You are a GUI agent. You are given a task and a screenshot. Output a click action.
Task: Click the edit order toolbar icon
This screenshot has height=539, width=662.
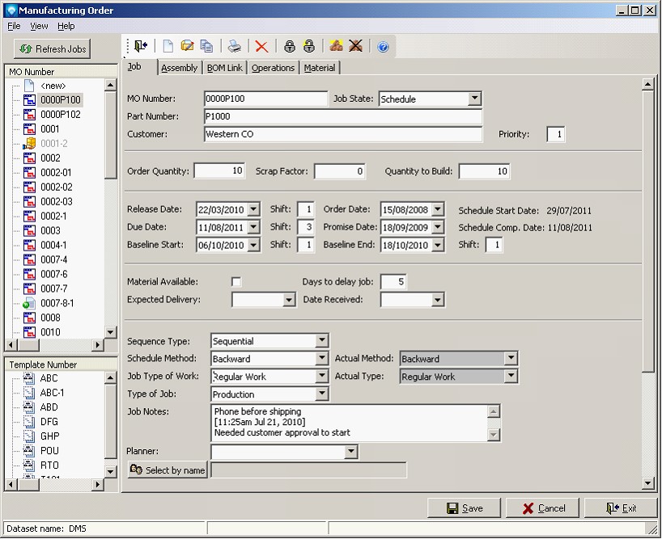pyautogui.click(x=187, y=46)
